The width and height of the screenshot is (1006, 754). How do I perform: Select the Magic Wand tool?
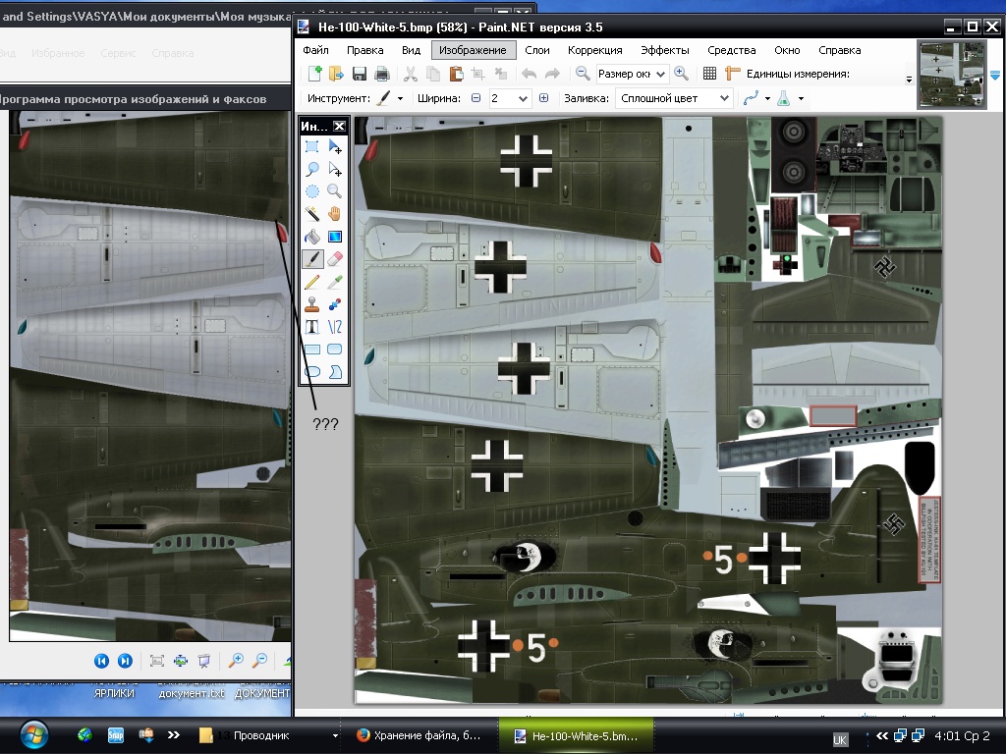pyautogui.click(x=312, y=214)
